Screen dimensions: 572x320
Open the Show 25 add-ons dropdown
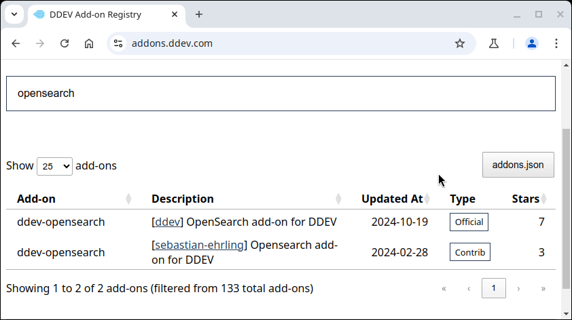(54, 166)
